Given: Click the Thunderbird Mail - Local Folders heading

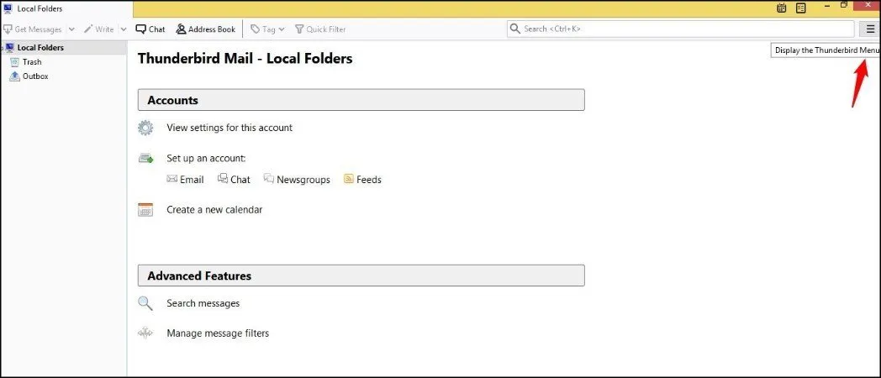Looking at the screenshot, I should 245,58.
